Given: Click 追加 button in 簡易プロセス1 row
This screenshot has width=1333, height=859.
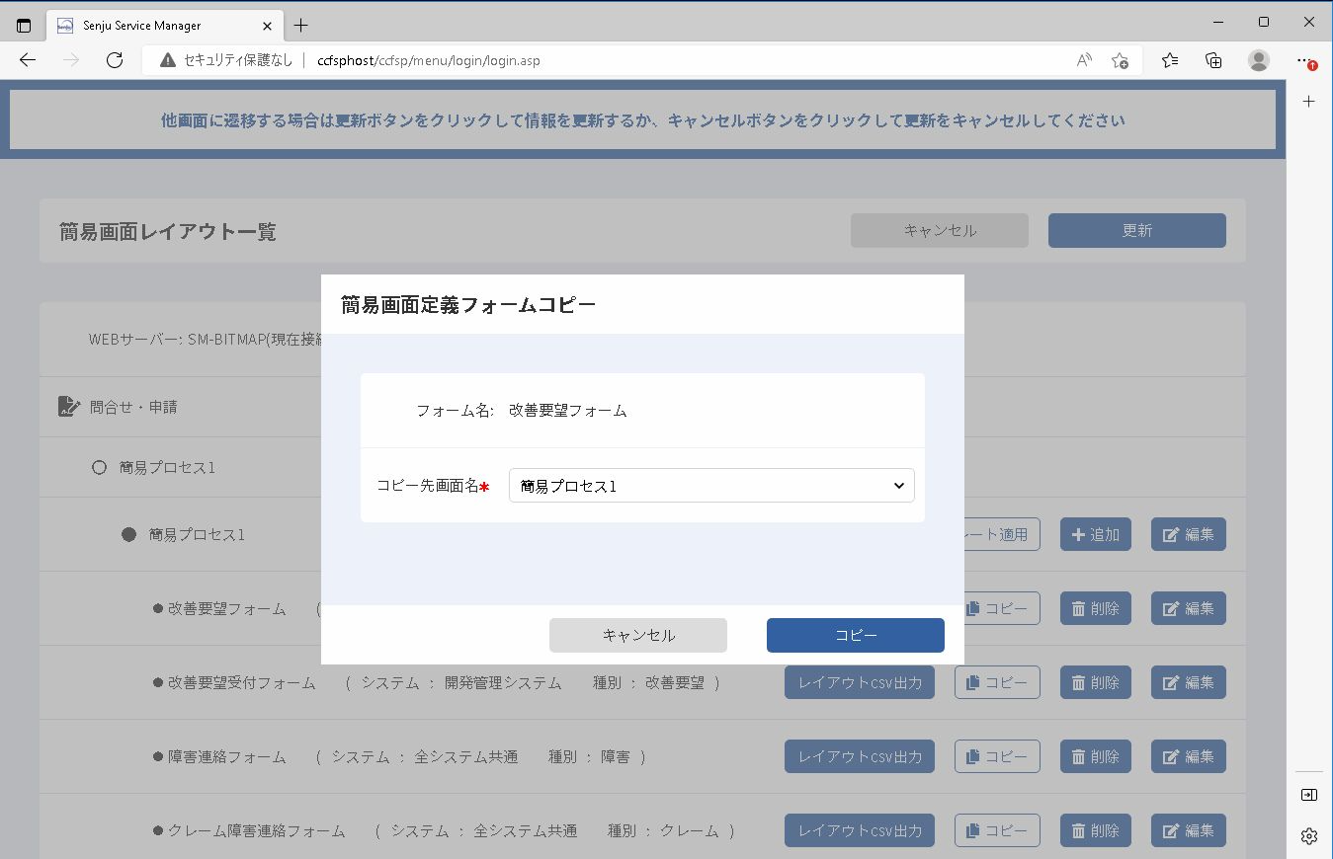Looking at the screenshot, I should pyautogui.click(x=1096, y=534).
